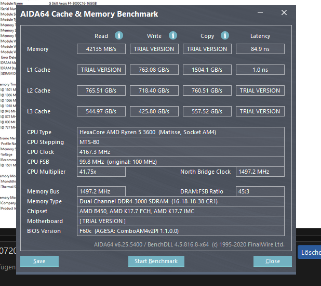Click DRAM:FSB Ratio value 45:3
321x286 pixels.
click(260, 191)
